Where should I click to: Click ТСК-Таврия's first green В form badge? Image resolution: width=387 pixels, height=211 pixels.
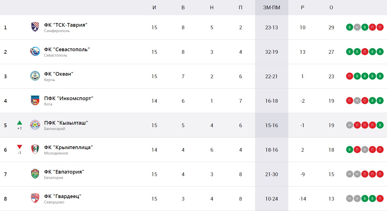click(350, 27)
